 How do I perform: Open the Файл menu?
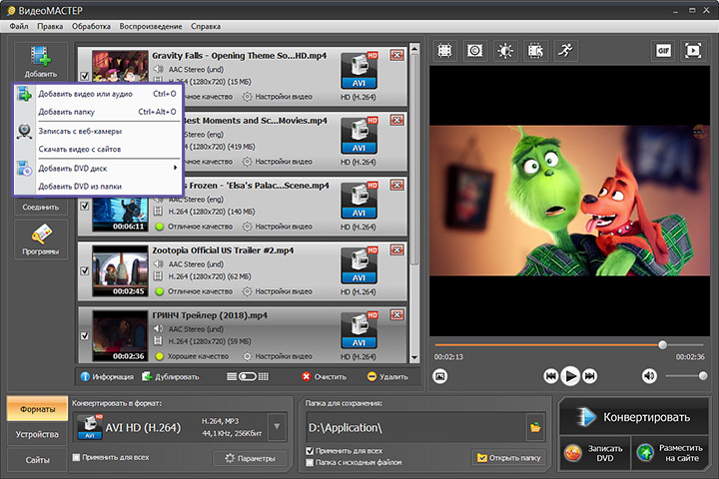point(19,27)
